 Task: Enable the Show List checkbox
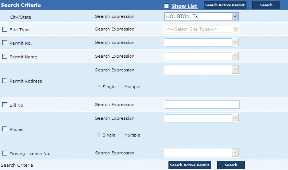(166, 6)
